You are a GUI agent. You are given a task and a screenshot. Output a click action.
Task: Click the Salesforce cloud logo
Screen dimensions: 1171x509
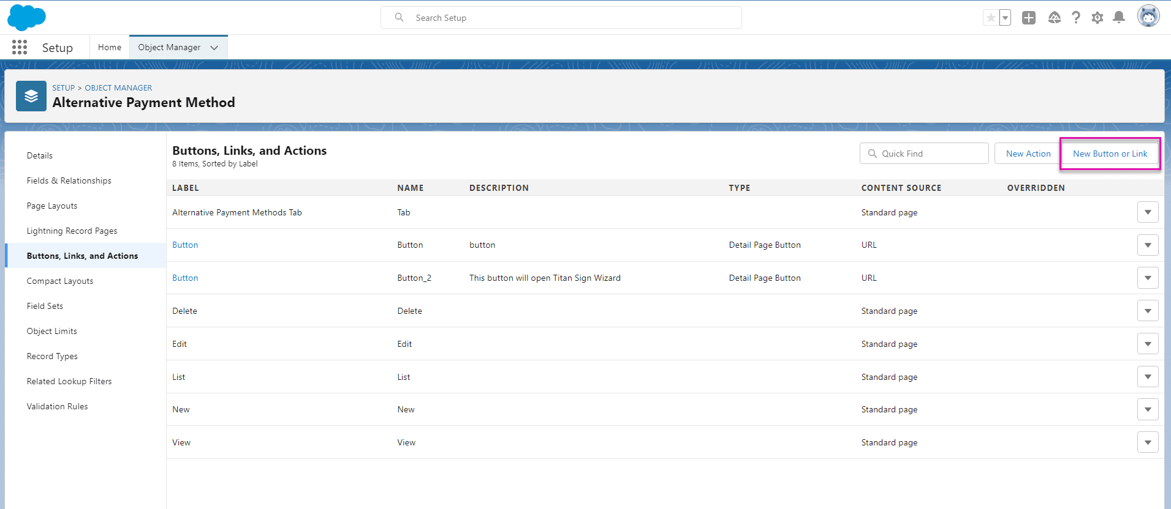[x=26, y=17]
